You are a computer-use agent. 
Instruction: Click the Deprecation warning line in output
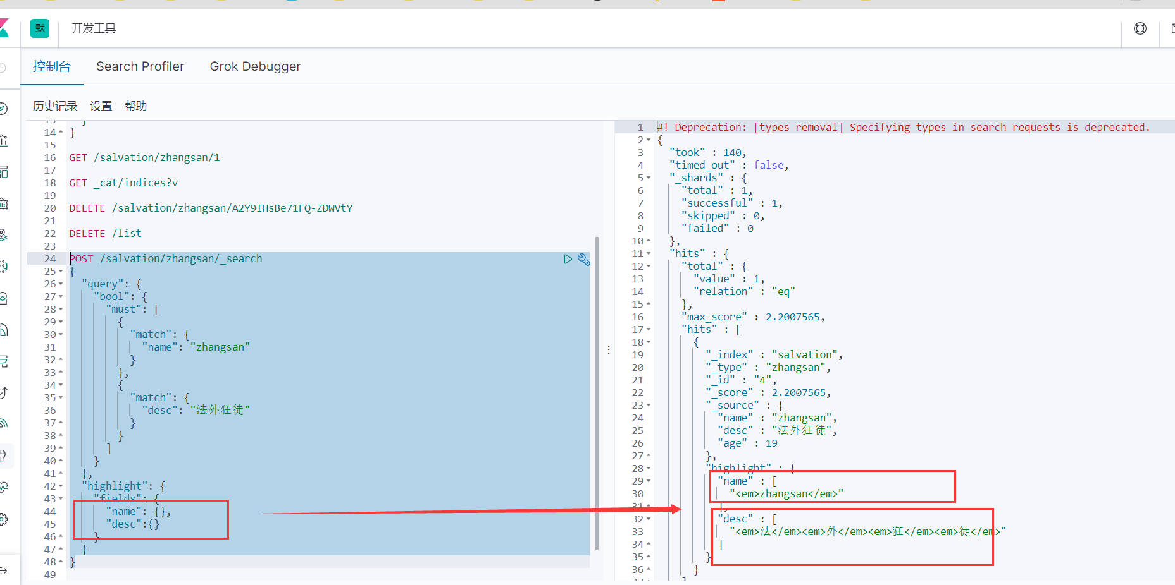903,128
